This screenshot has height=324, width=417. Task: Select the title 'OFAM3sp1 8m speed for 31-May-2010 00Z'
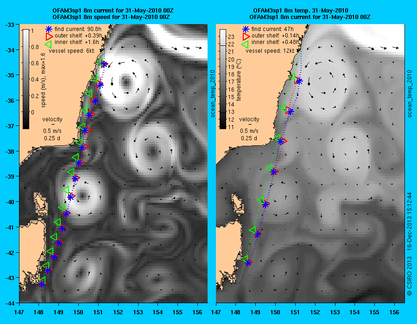tap(111, 17)
